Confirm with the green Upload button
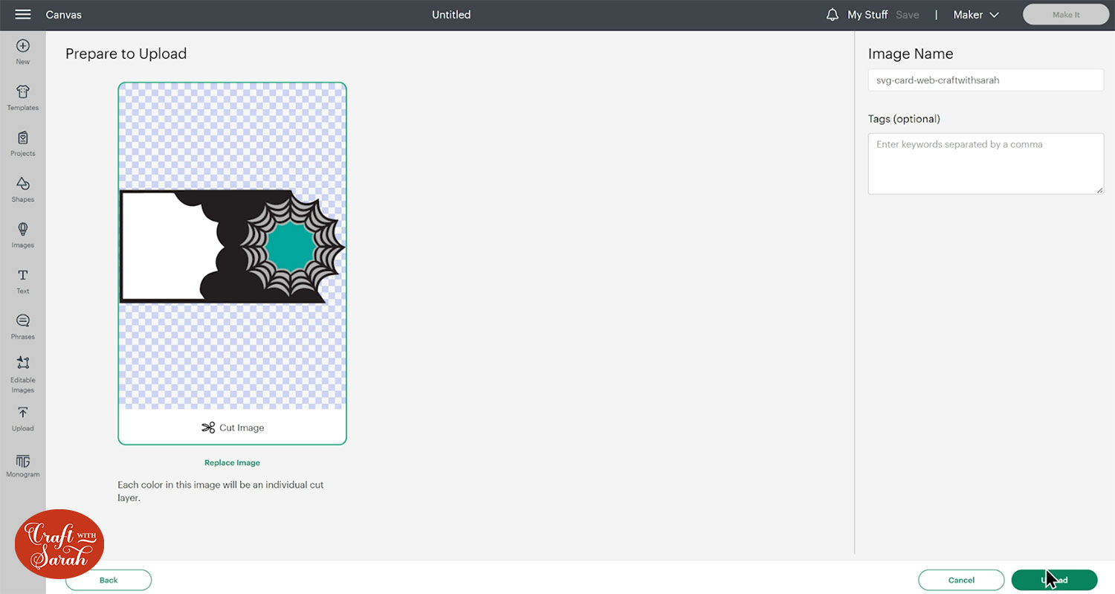This screenshot has height=594, width=1115. (1054, 580)
